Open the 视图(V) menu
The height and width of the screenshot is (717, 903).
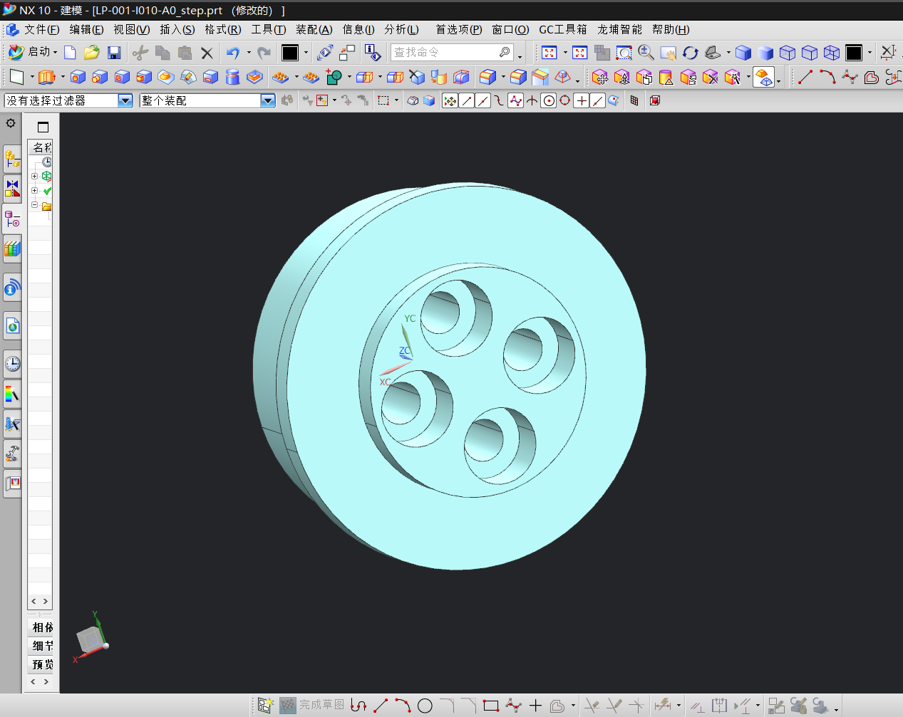coord(132,30)
